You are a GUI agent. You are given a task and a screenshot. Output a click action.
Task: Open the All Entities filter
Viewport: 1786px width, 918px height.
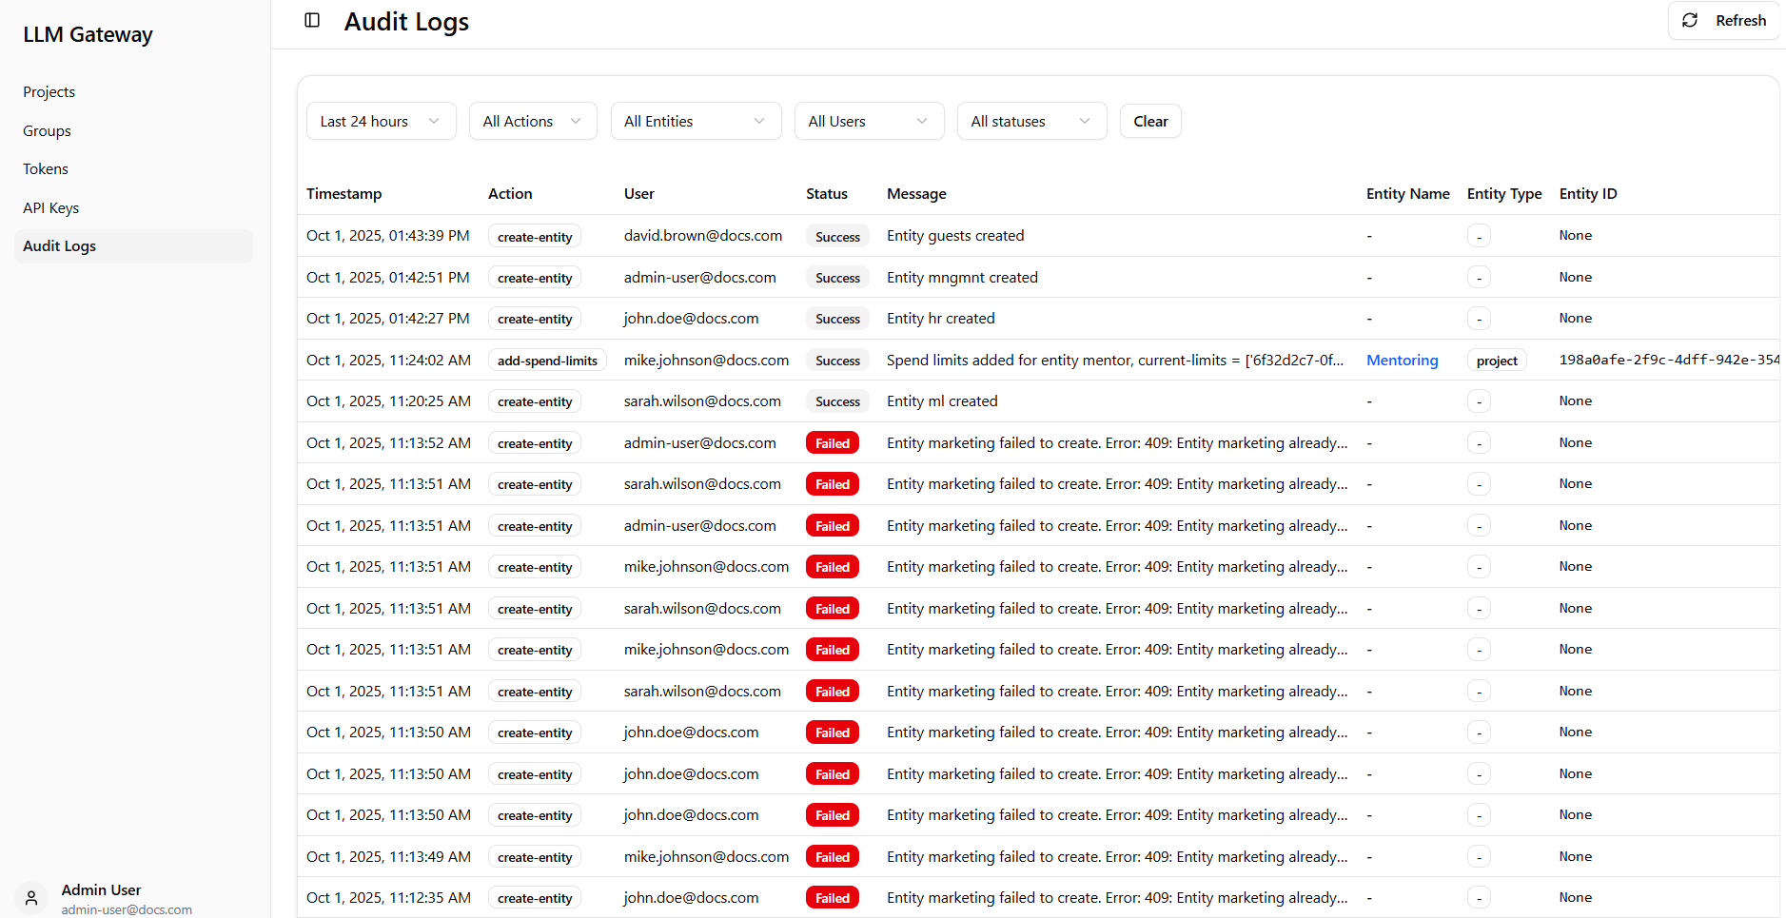tap(696, 121)
